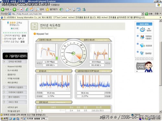
Task: Select the 다운로드 테스트 tab header
Action: (x=52, y=40)
